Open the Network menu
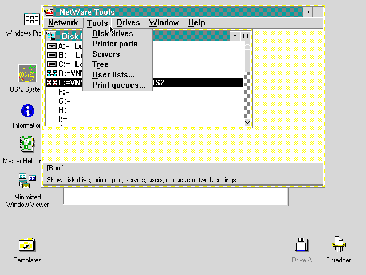Viewport: 366px width, 275px height. 63,23
